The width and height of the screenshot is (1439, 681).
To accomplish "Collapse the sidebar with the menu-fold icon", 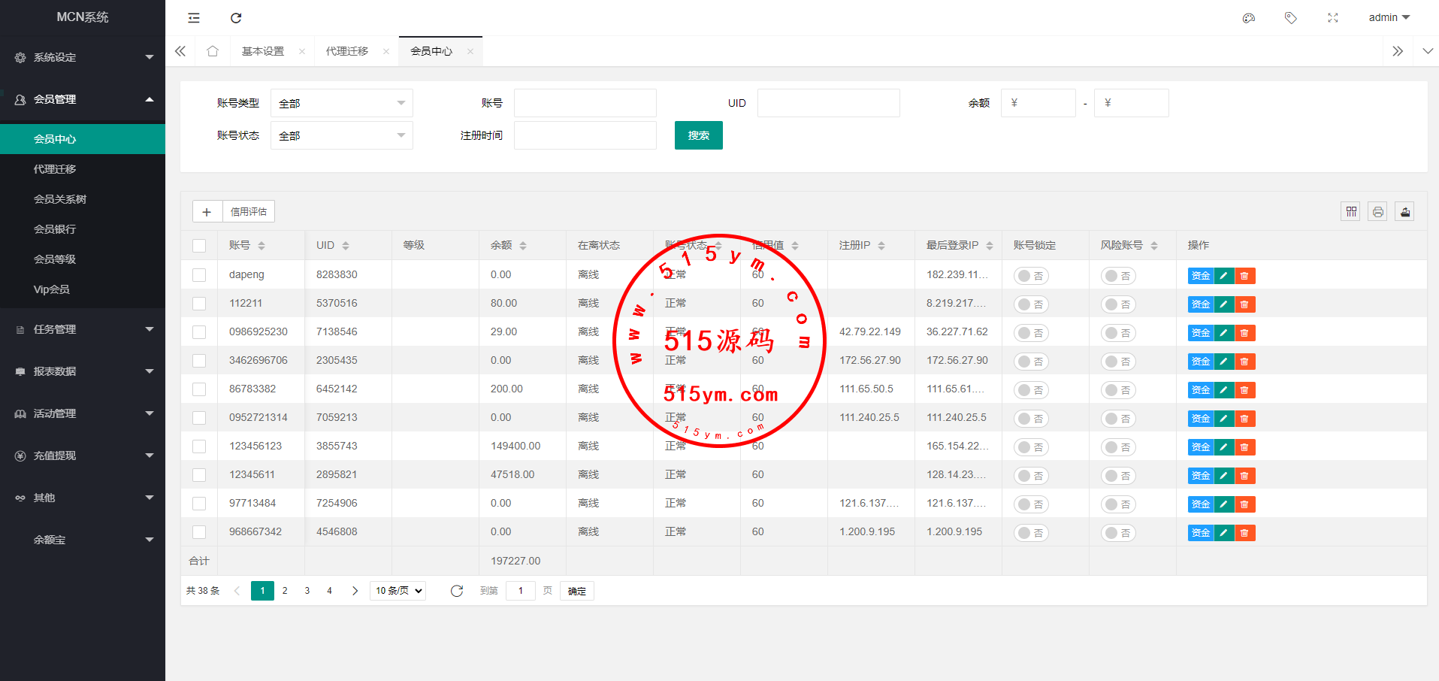I will coord(194,18).
